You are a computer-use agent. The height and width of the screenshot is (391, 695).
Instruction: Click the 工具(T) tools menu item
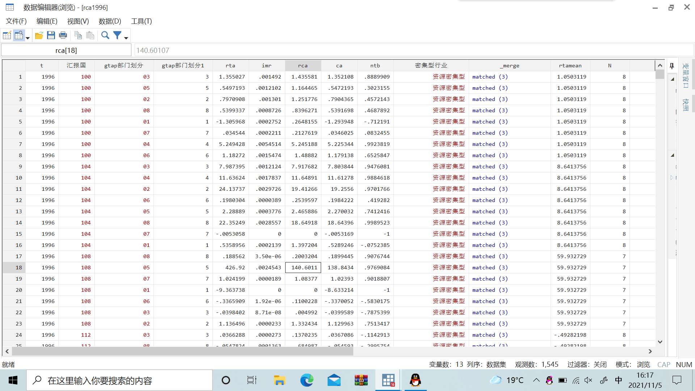coord(142,21)
